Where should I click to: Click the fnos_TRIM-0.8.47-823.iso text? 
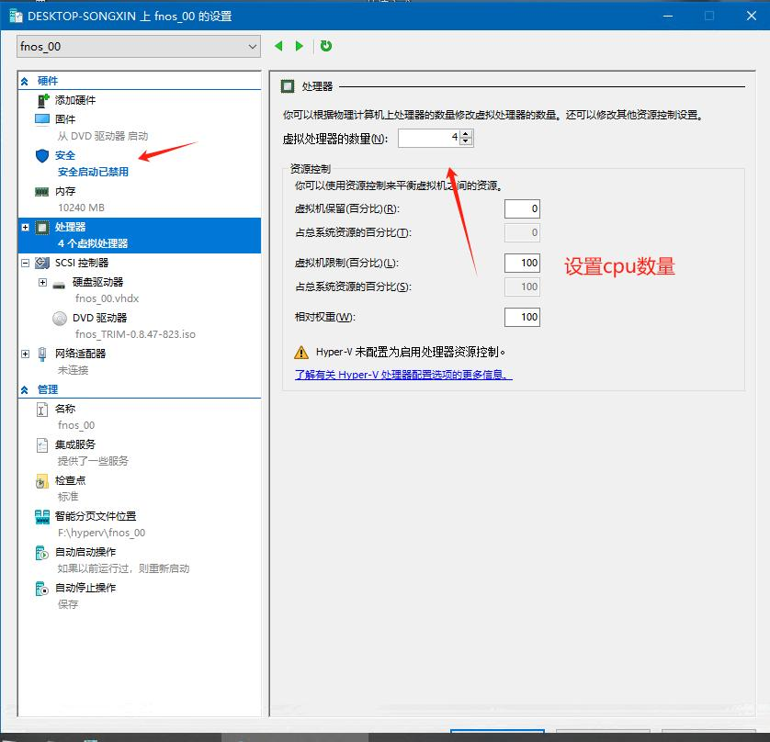click(x=136, y=334)
